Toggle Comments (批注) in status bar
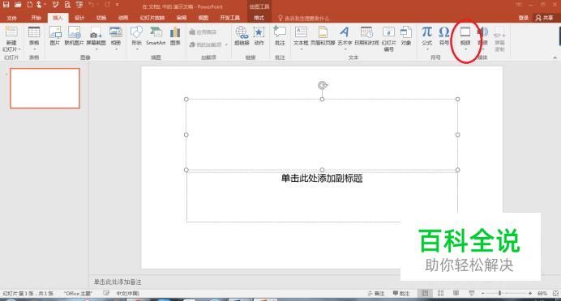Image resolution: width=561 pixels, height=301 pixels. click(400, 294)
